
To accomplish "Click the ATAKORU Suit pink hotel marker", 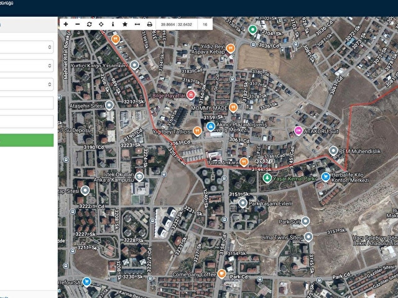I will [x=298, y=131].
